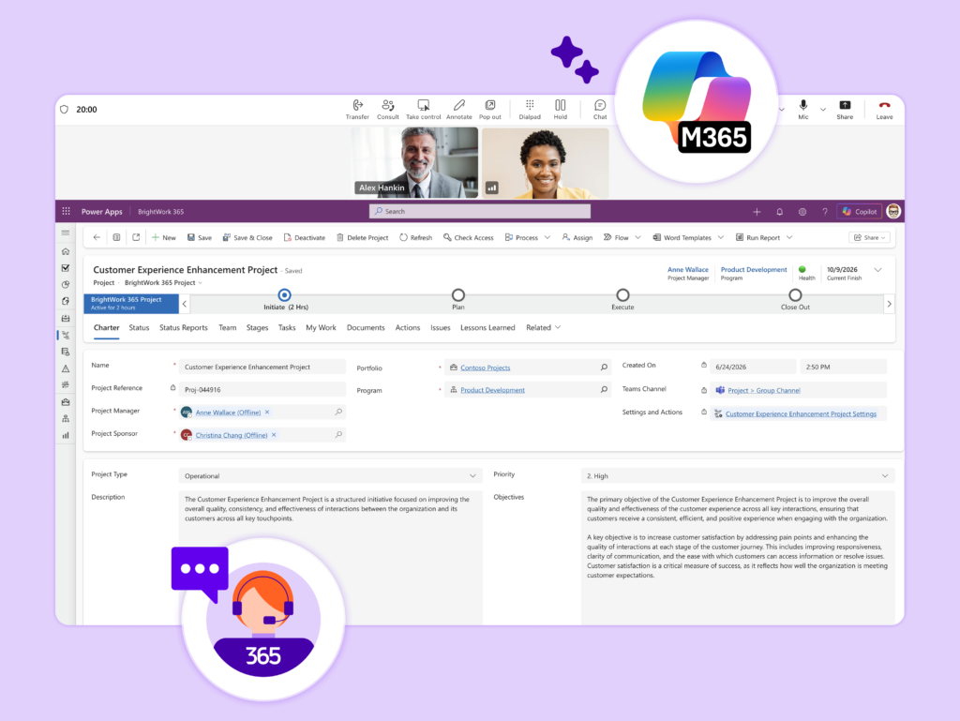Switch to the Status tab
The height and width of the screenshot is (721, 960).
point(139,327)
